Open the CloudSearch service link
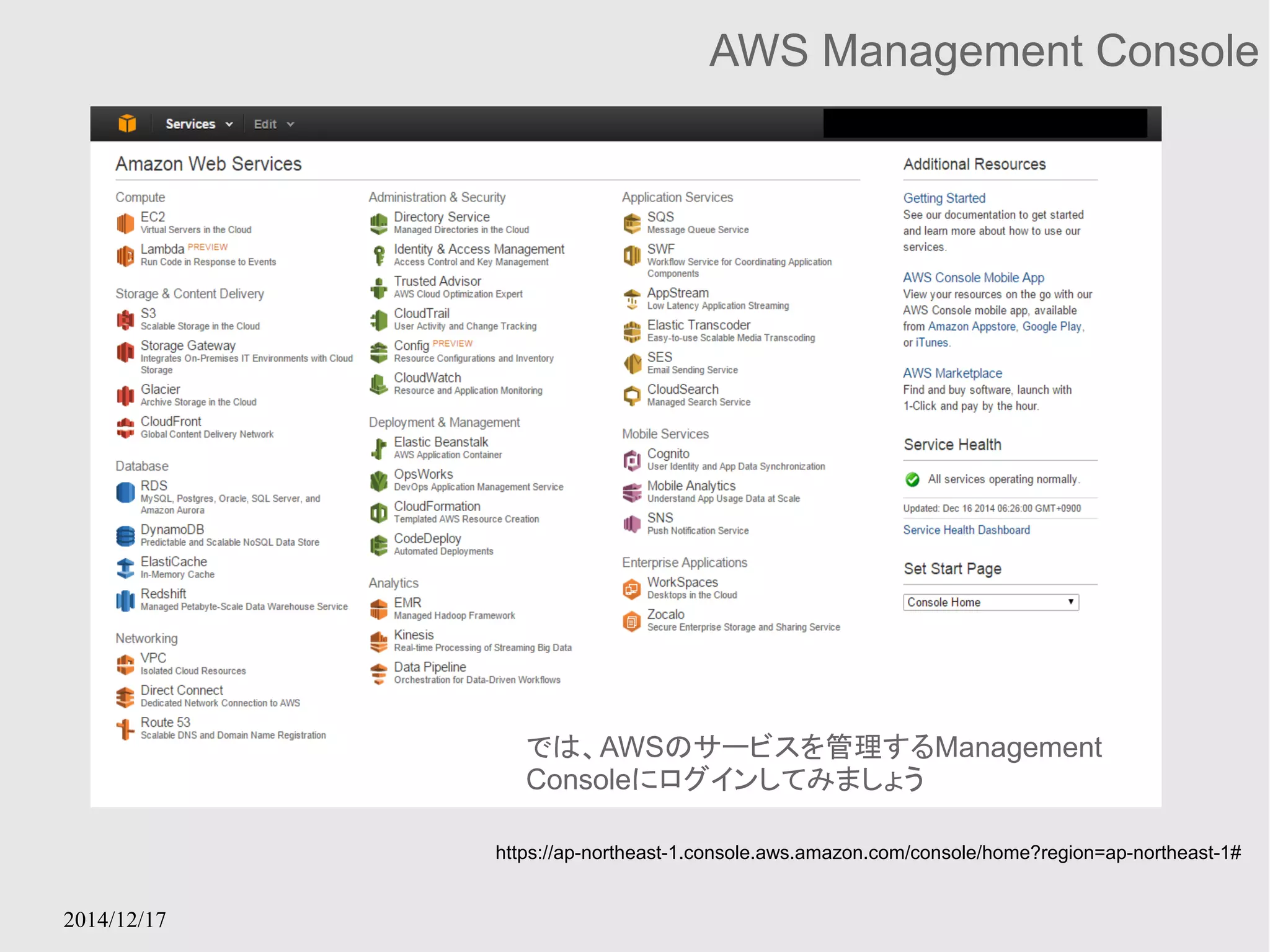 click(x=683, y=389)
